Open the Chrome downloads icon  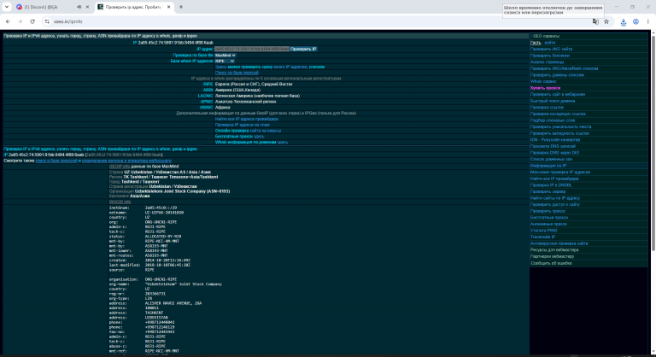point(624,21)
